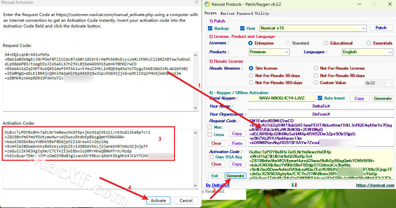Check the Own RSA Key option

point(211,157)
